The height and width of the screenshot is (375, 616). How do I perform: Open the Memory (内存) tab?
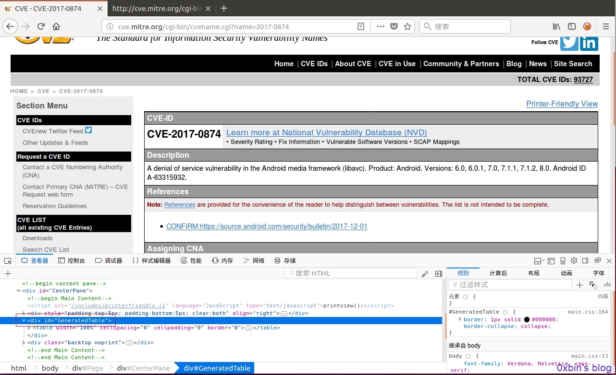[x=222, y=261]
